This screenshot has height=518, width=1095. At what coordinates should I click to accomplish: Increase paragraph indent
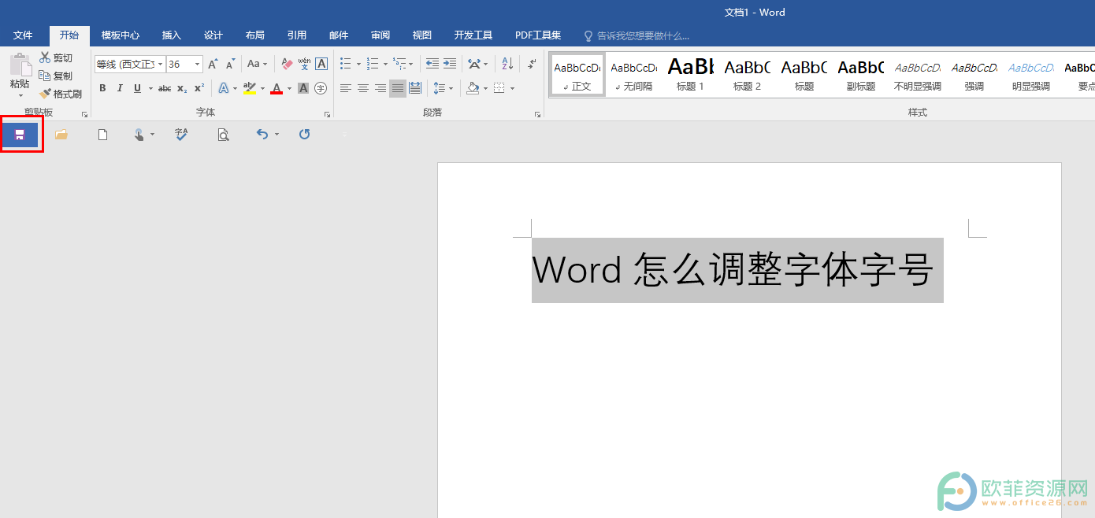(x=450, y=64)
